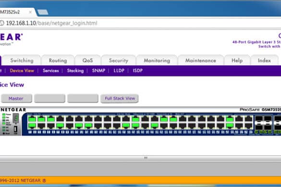
Task: Click the Master stack unit button
Action: pos(16,98)
